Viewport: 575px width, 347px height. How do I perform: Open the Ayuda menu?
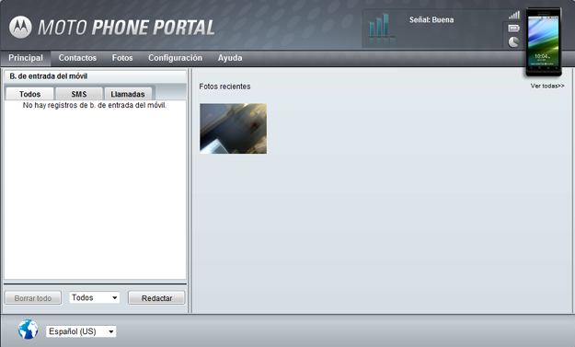point(230,58)
